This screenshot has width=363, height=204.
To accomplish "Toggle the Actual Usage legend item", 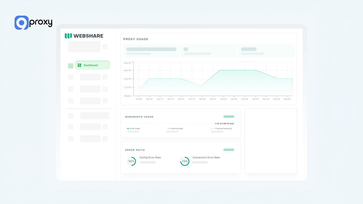I will [134, 129].
